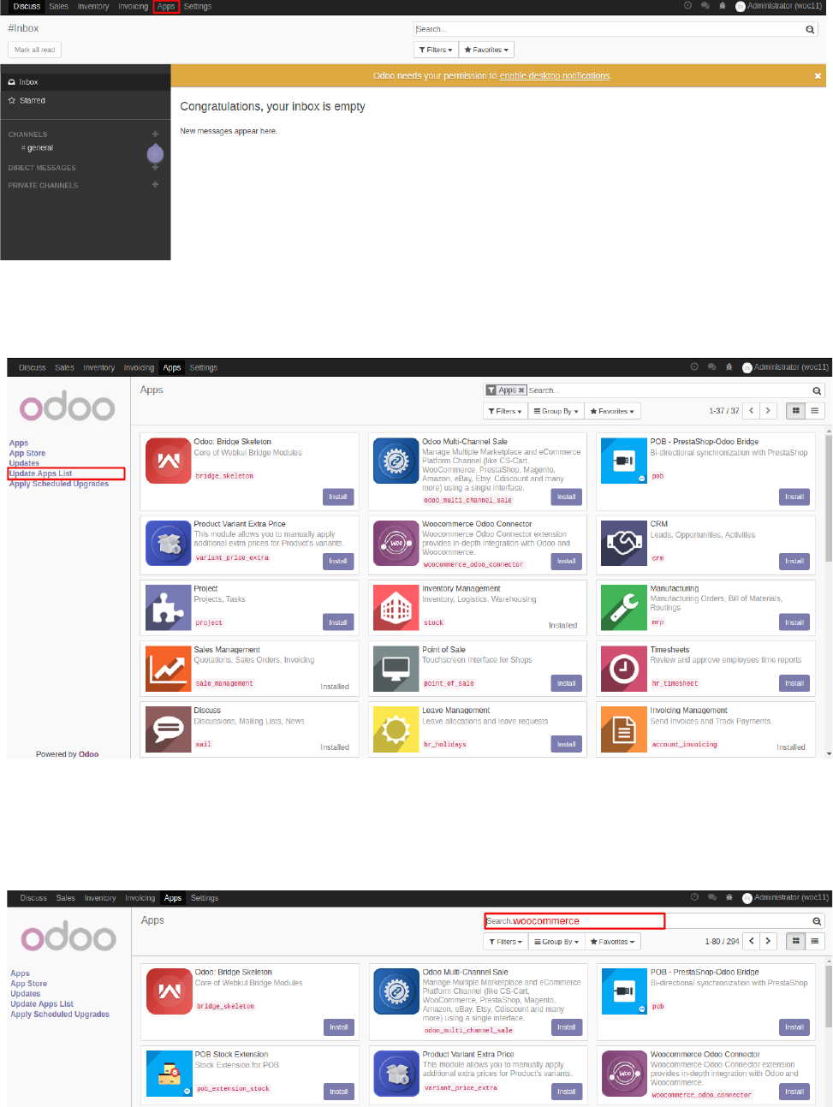Click the POB Stock Extension app icon

click(x=169, y=1074)
